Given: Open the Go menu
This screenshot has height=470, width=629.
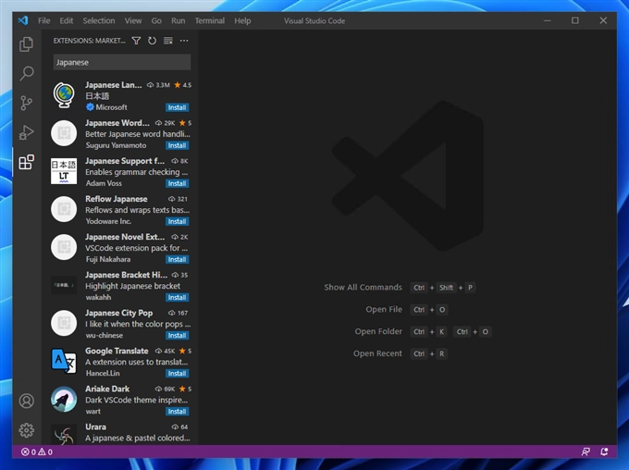Looking at the screenshot, I should tap(156, 20).
